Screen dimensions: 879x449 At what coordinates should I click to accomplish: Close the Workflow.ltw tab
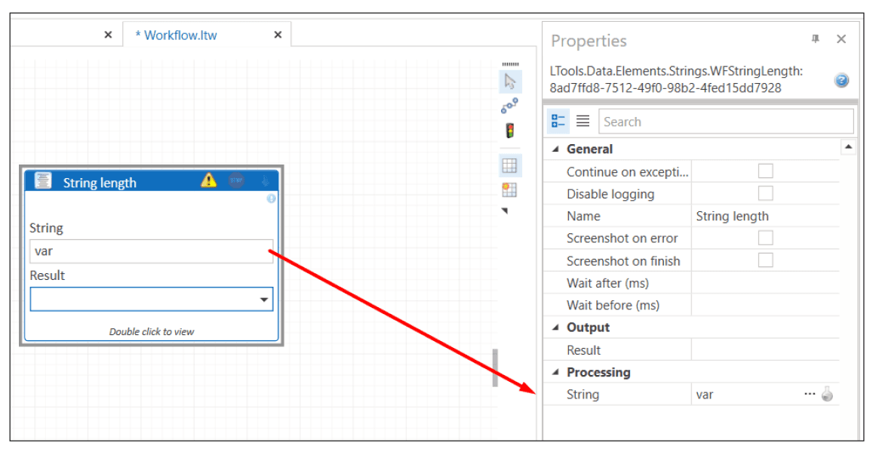(278, 35)
